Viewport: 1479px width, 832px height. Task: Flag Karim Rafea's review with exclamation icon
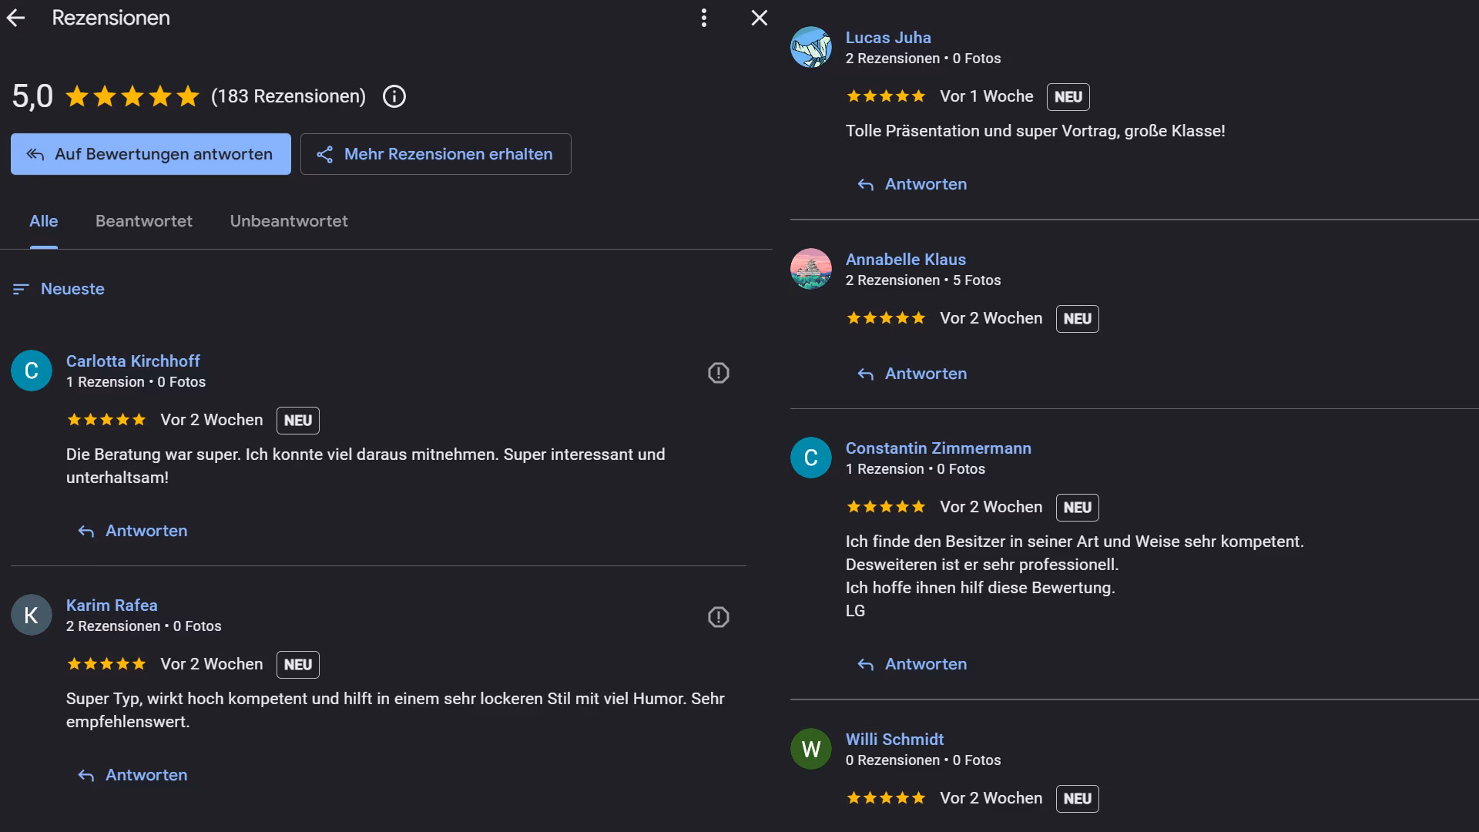click(x=718, y=617)
